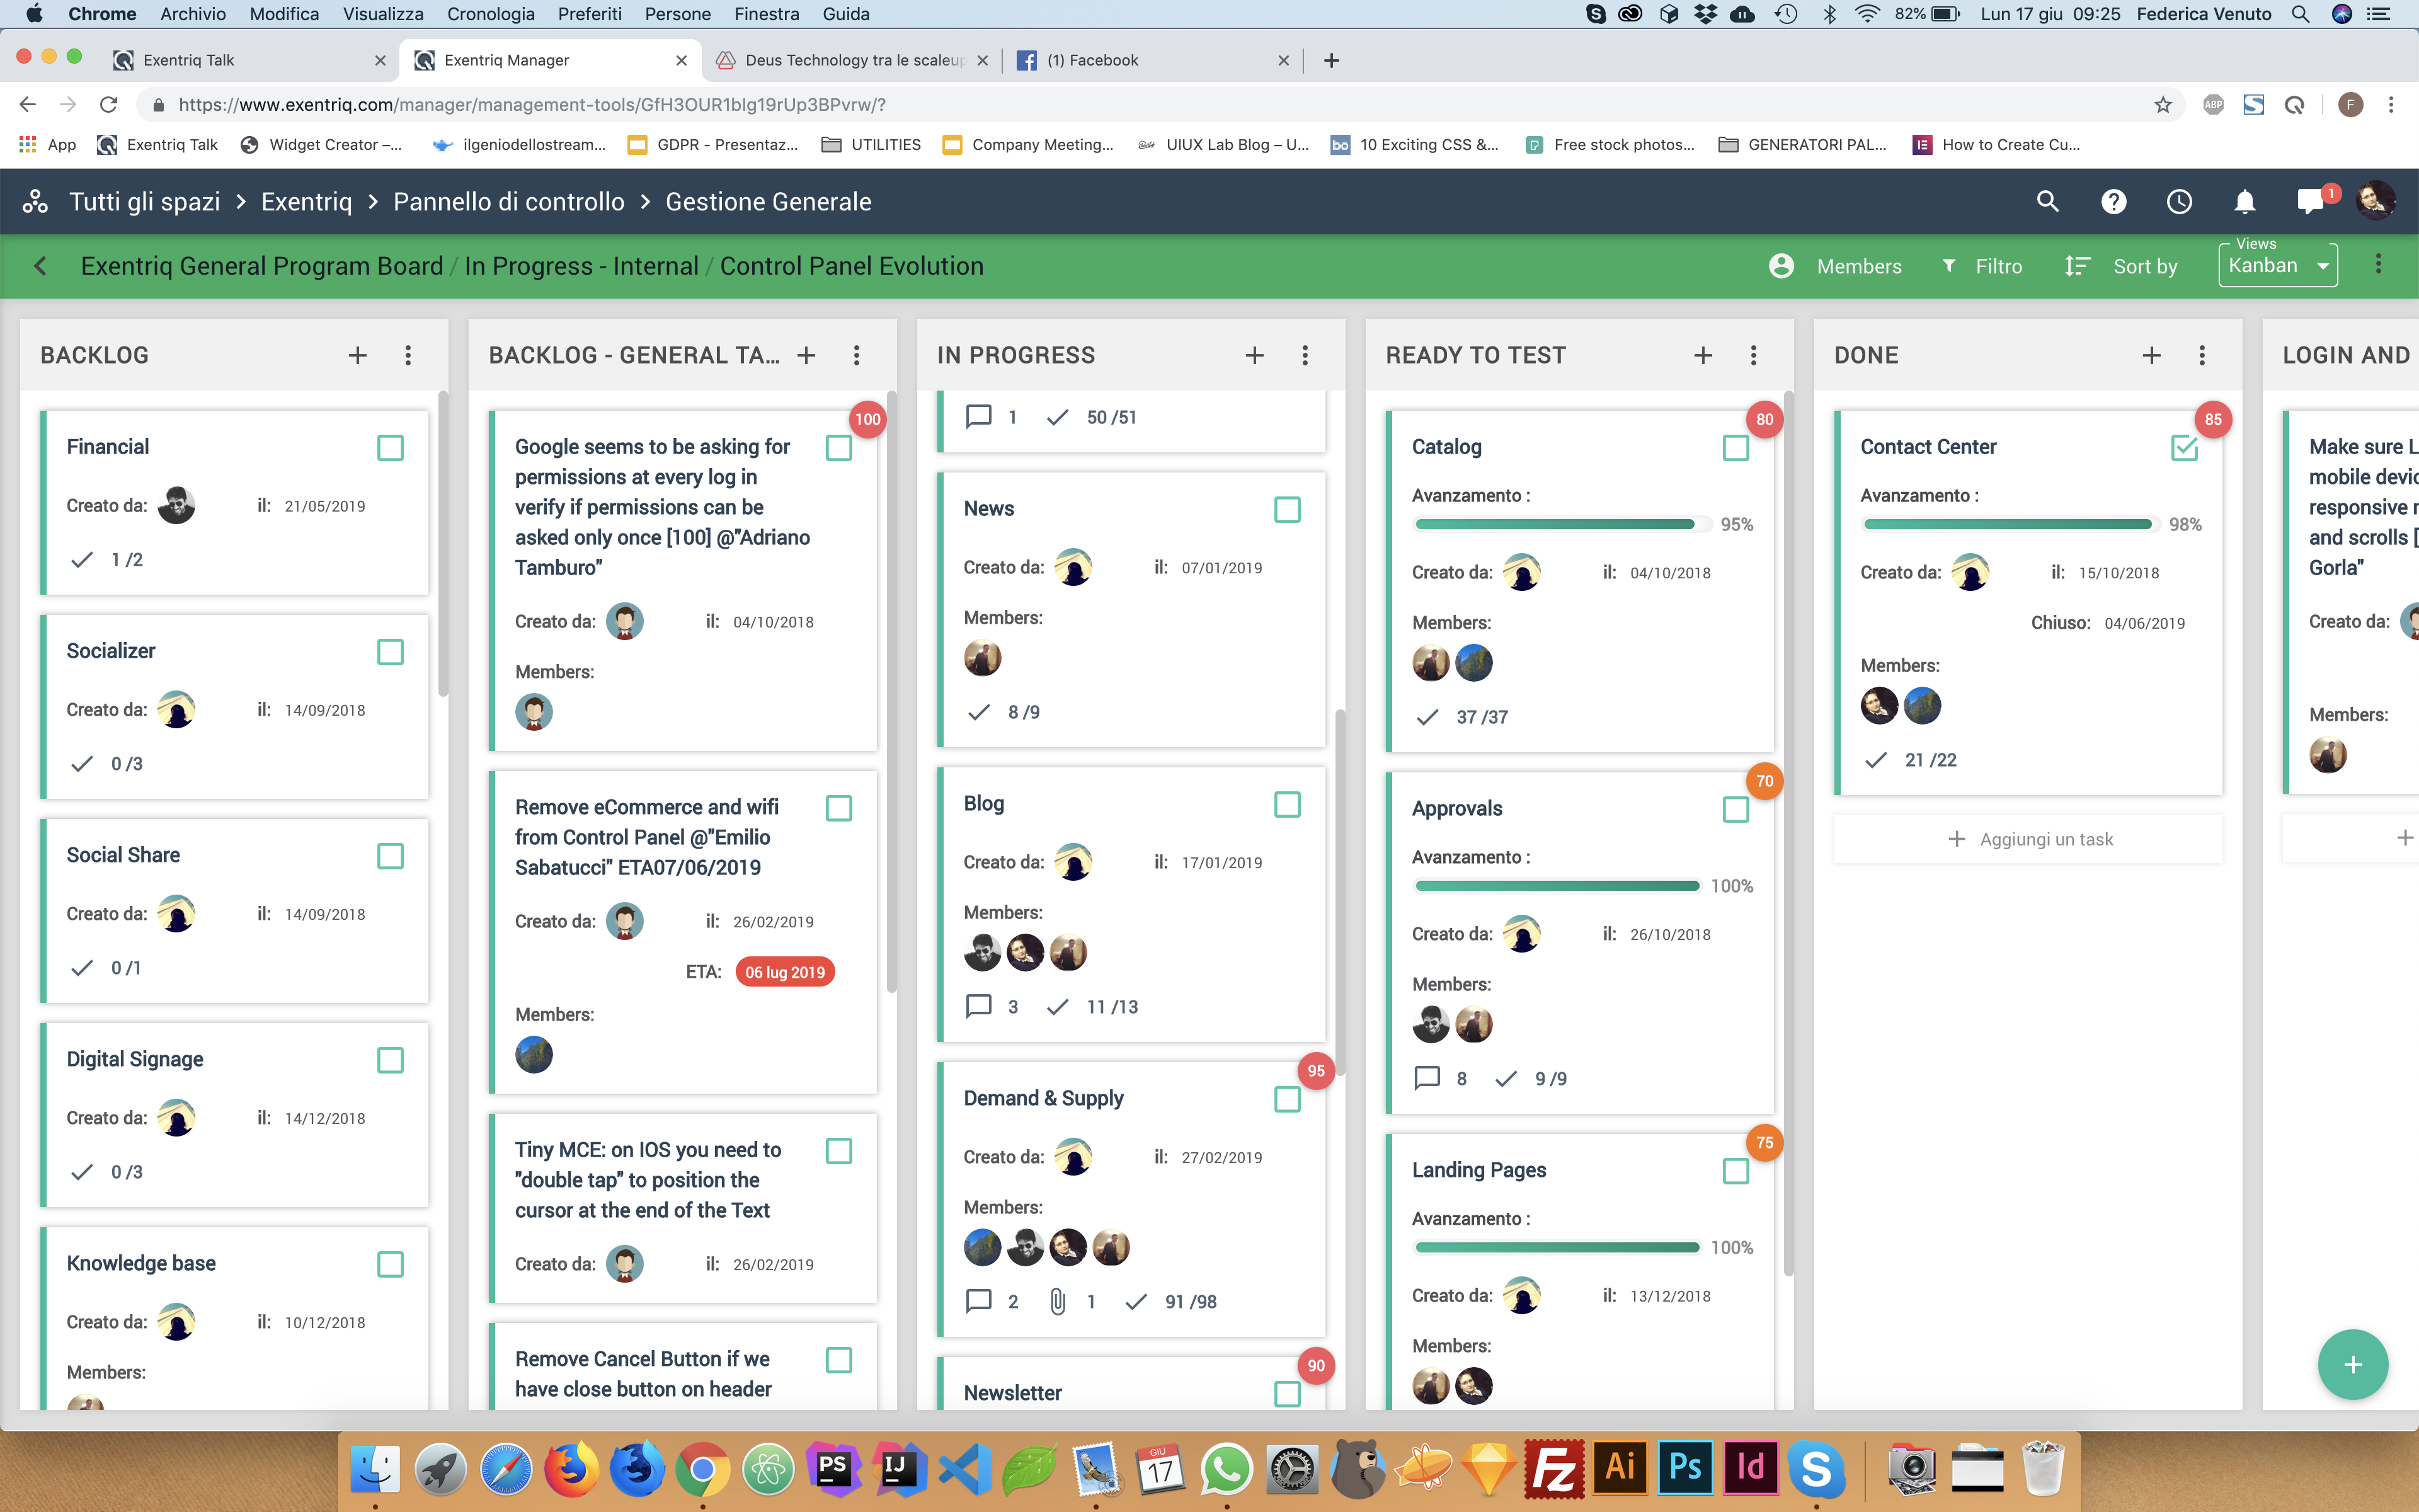Click the back arrow on green bar
This screenshot has width=2419, height=1512.
click(x=41, y=266)
